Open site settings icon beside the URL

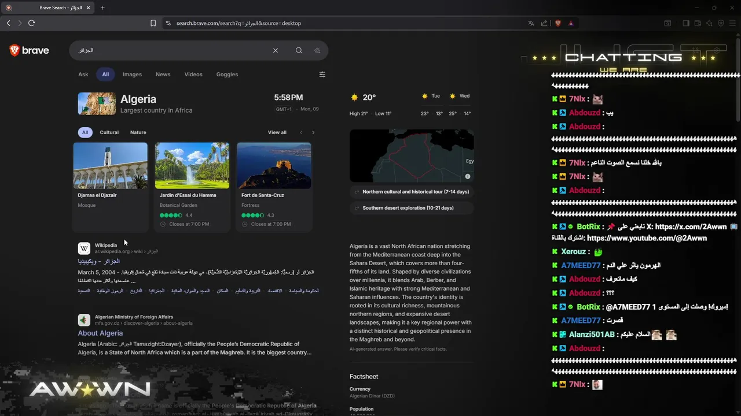(168, 23)
